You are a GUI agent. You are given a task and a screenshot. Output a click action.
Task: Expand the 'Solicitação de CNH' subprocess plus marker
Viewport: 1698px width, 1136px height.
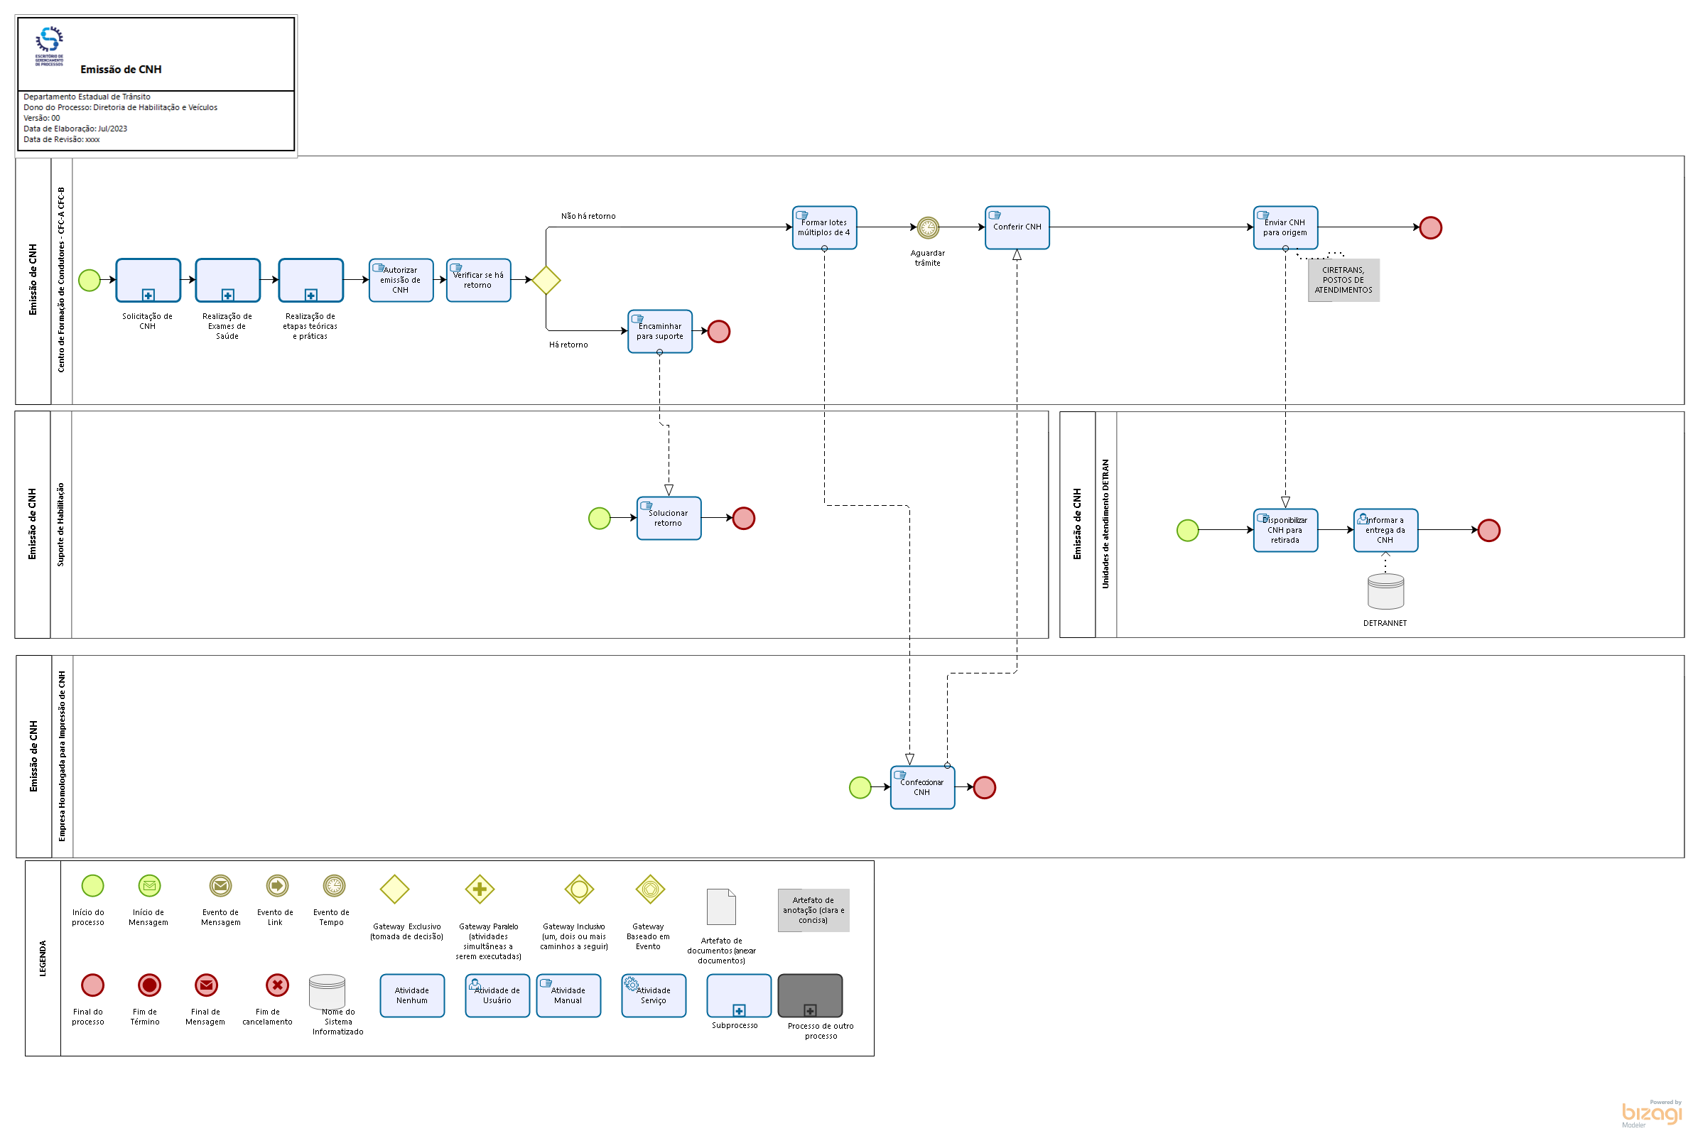(x=148, y=295)
